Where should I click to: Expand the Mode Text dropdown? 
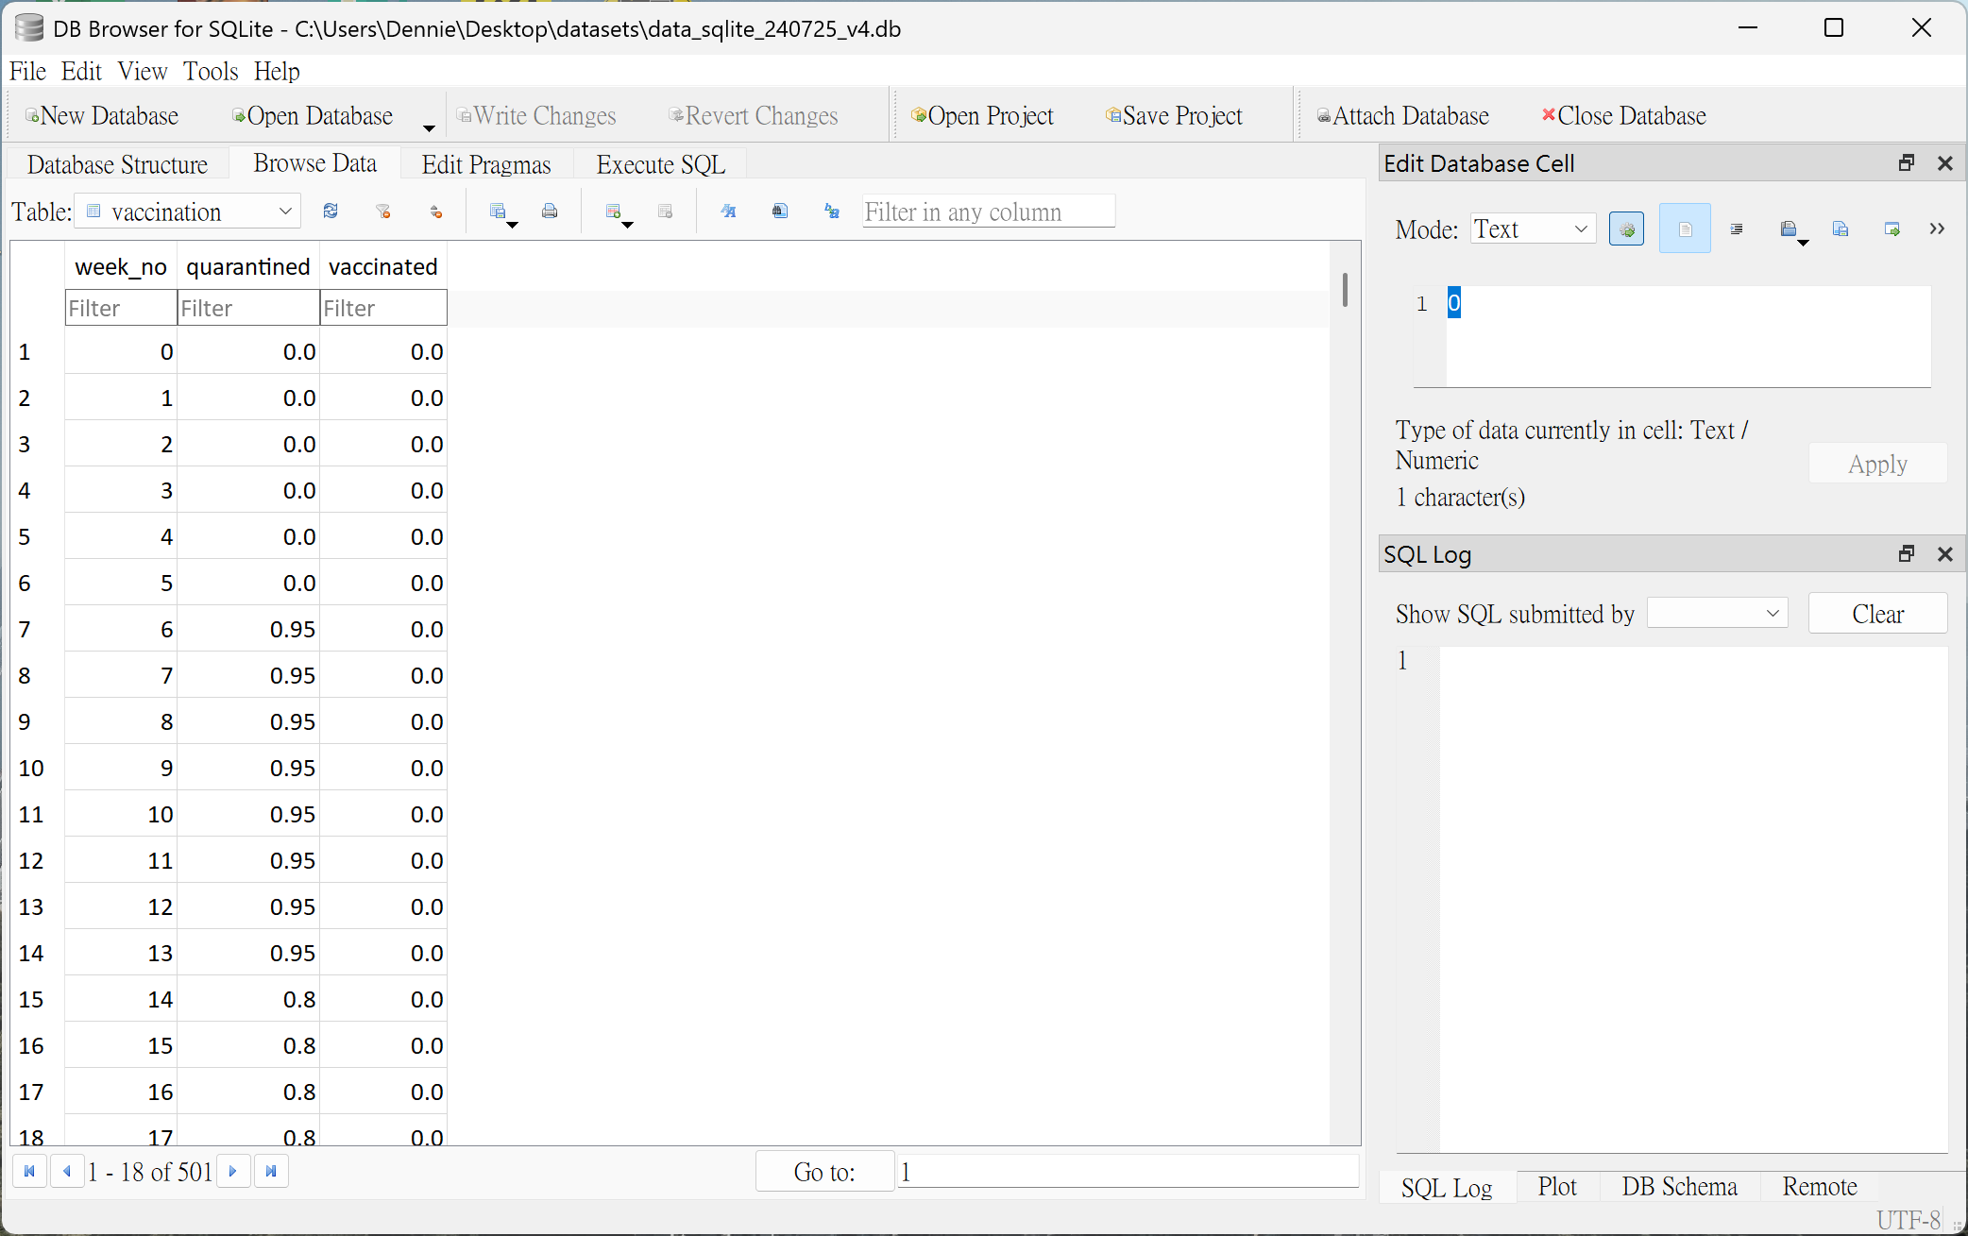point(1533,229)
